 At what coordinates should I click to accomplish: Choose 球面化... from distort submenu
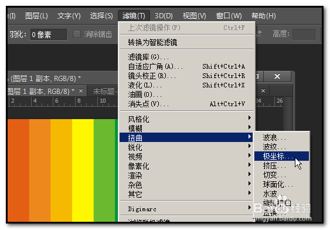point(281,184)
